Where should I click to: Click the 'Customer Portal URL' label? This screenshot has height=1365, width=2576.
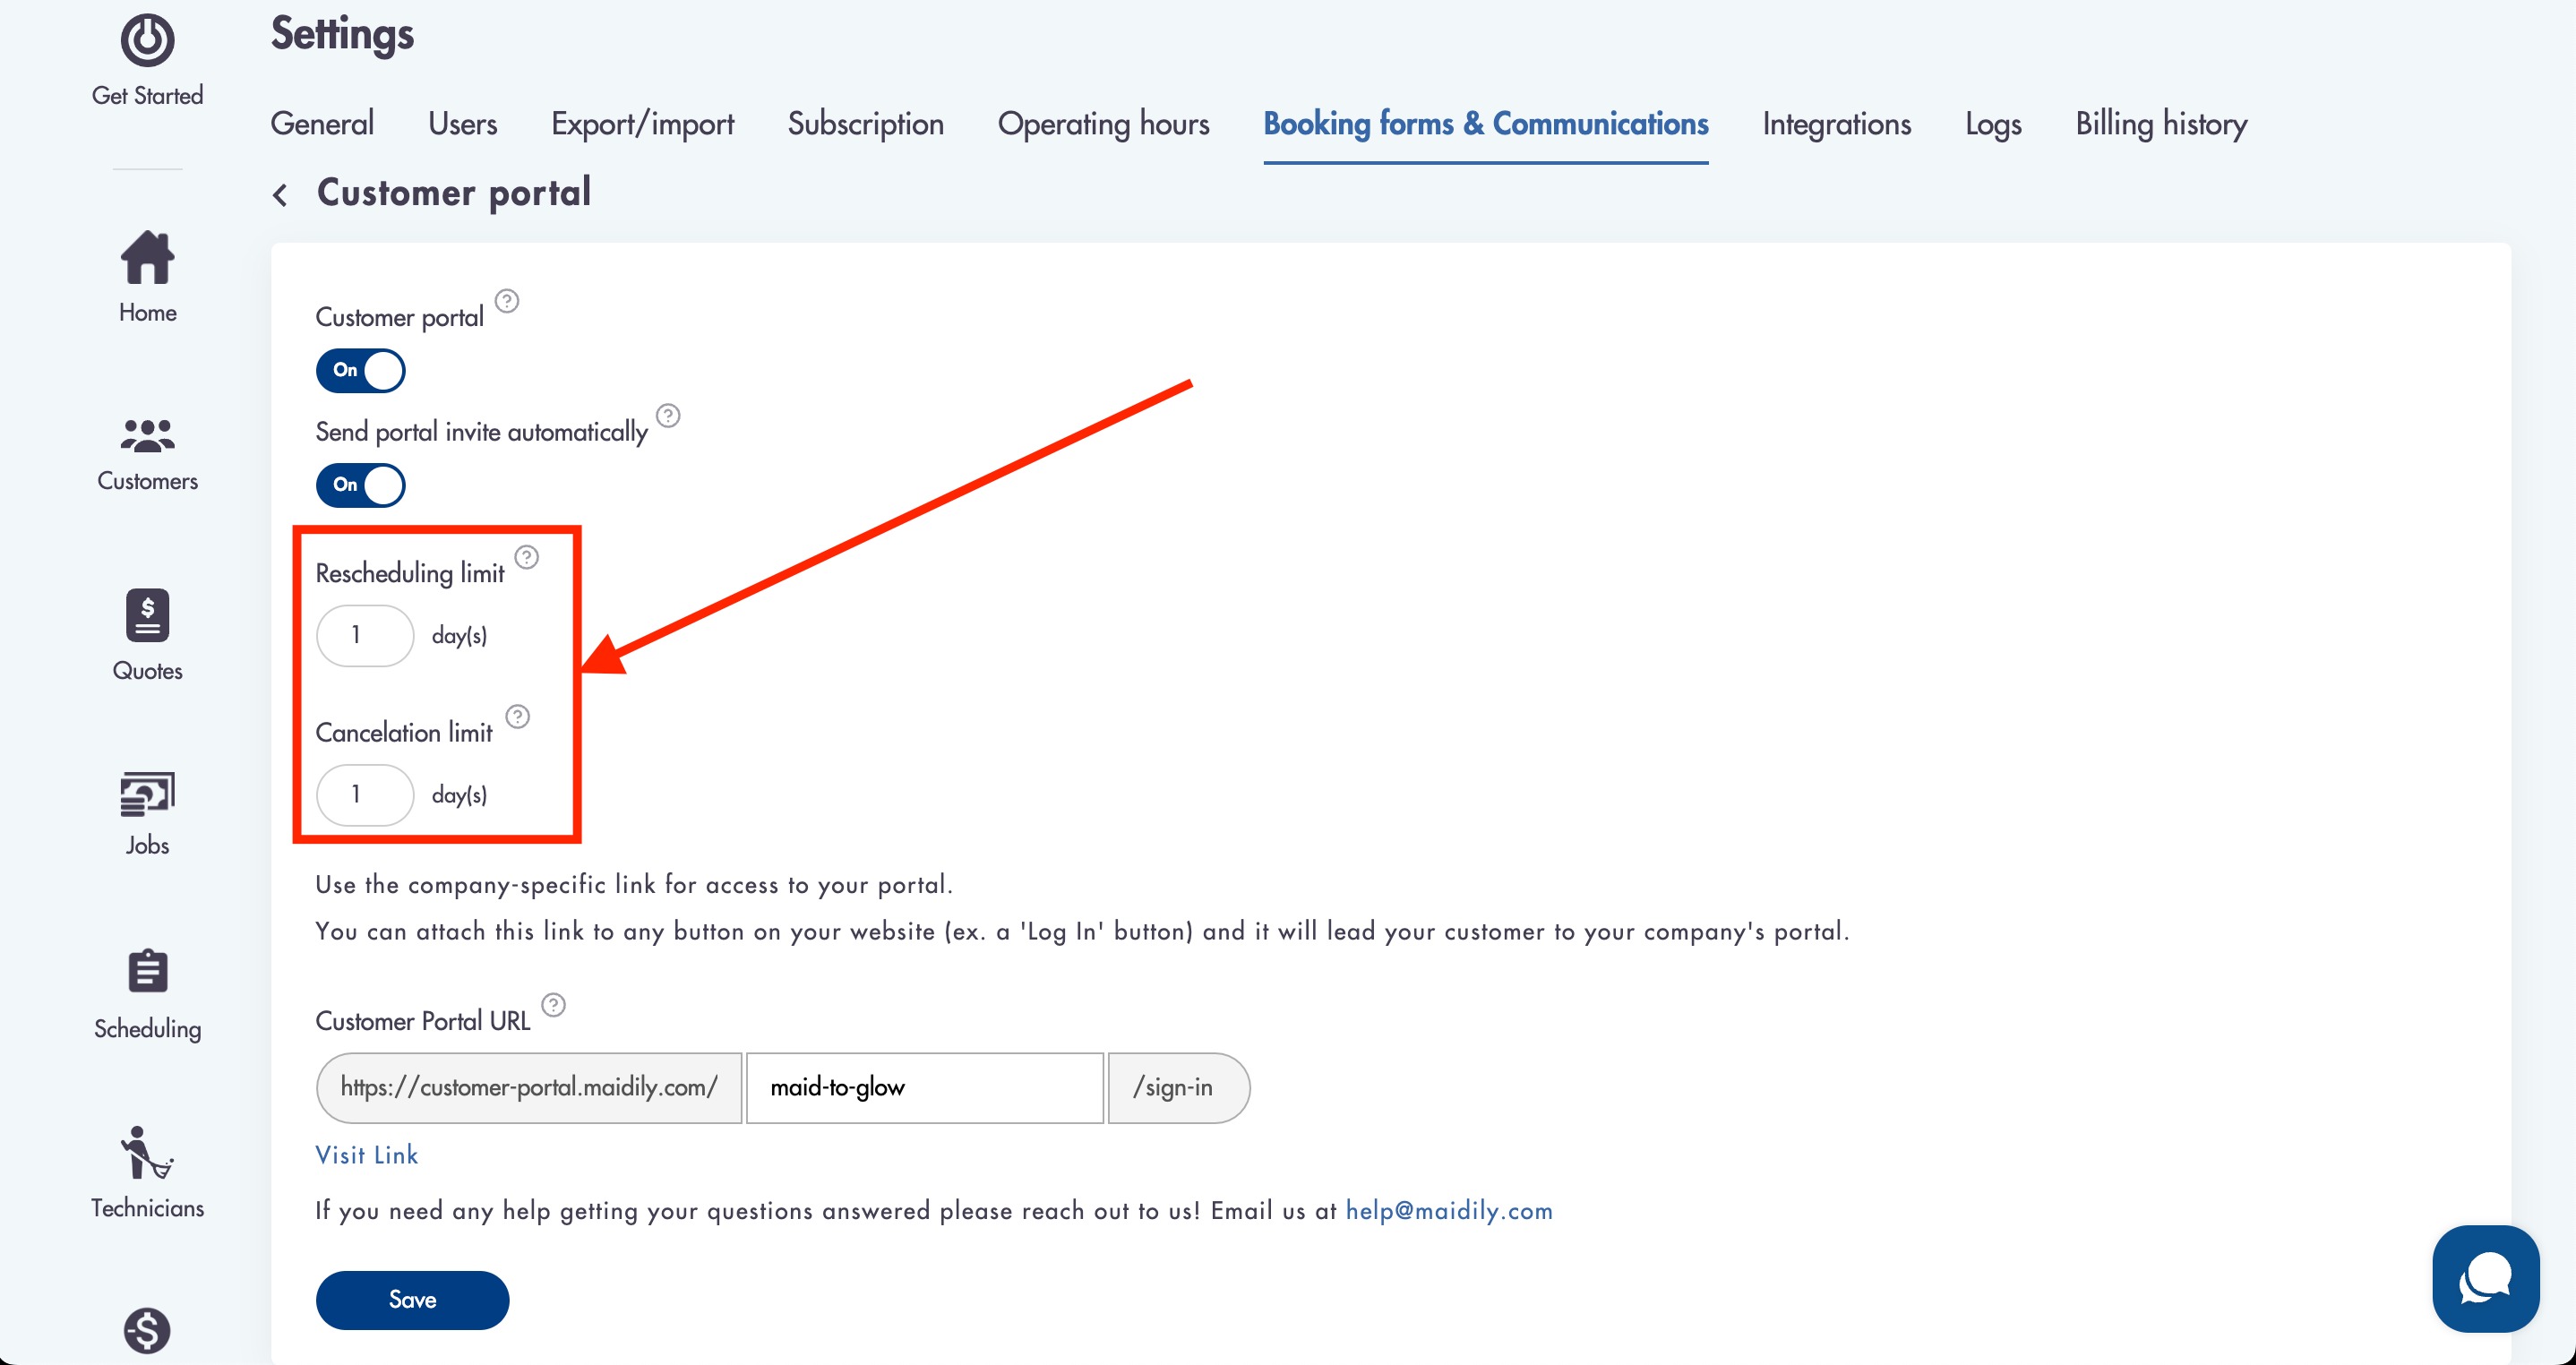423,1021
